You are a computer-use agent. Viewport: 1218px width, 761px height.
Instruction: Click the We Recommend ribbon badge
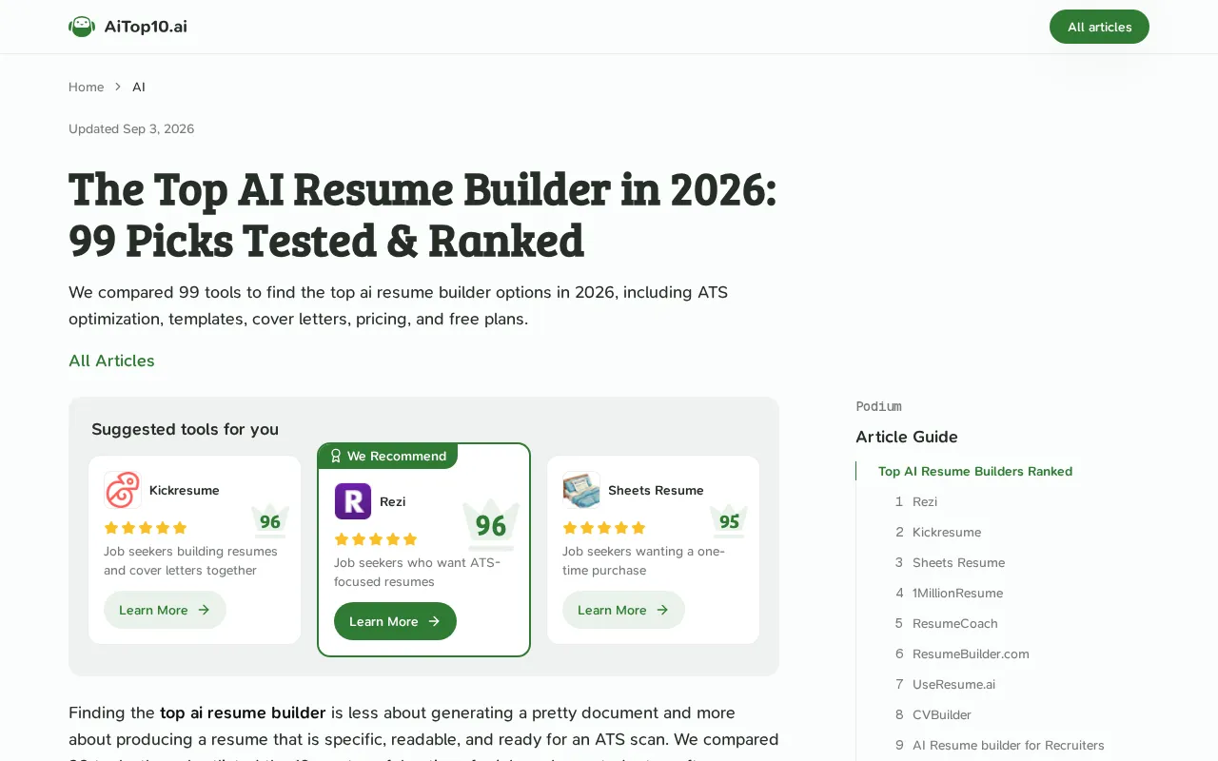[387, 457]
